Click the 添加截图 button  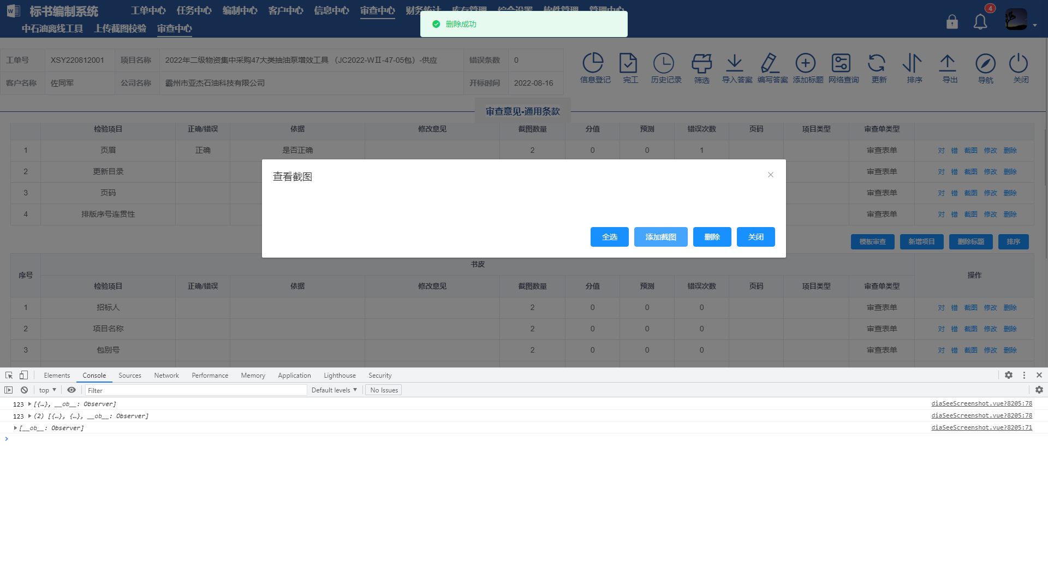point(661,237)
